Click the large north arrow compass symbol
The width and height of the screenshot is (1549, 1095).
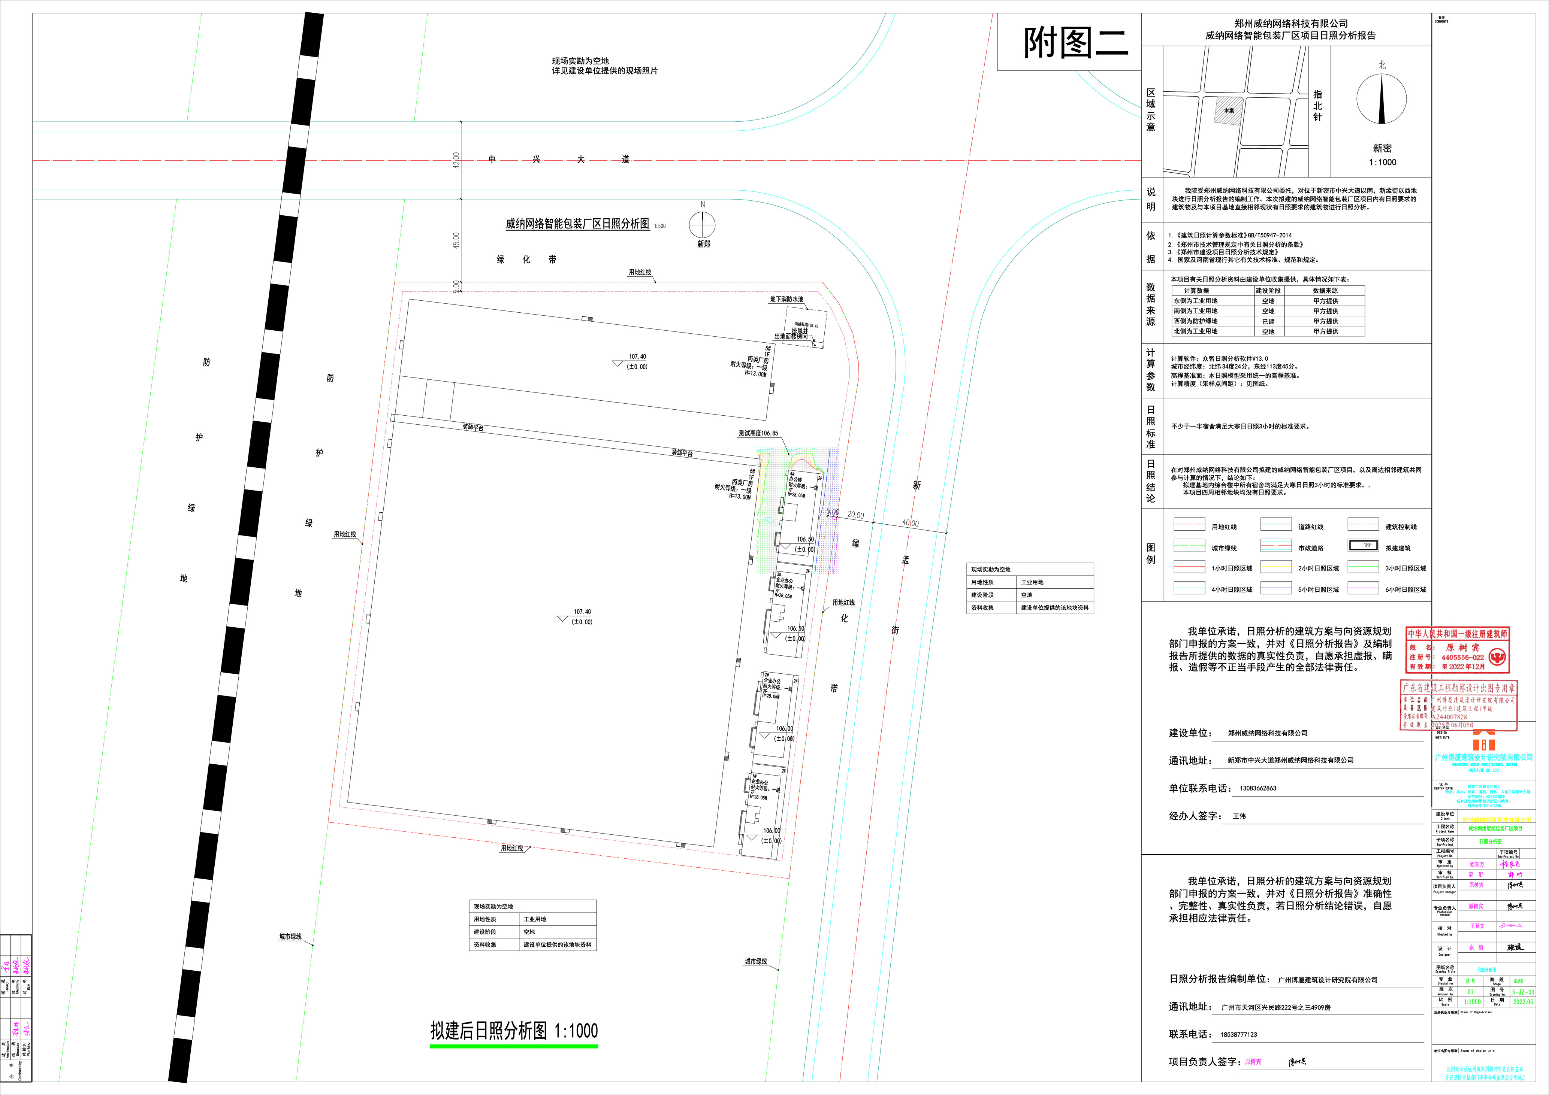point(1382,98)
